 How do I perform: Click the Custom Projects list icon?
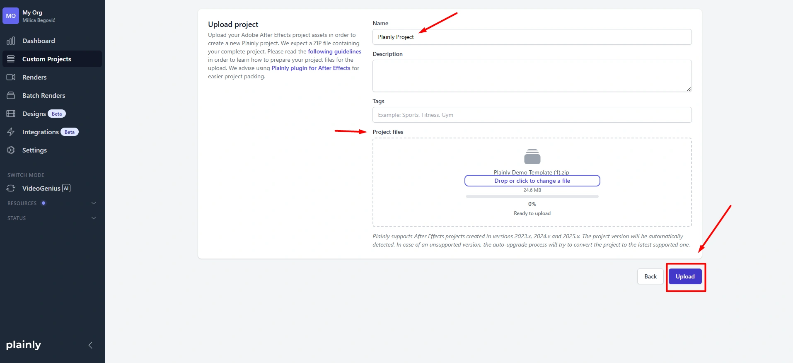[11, 59]
